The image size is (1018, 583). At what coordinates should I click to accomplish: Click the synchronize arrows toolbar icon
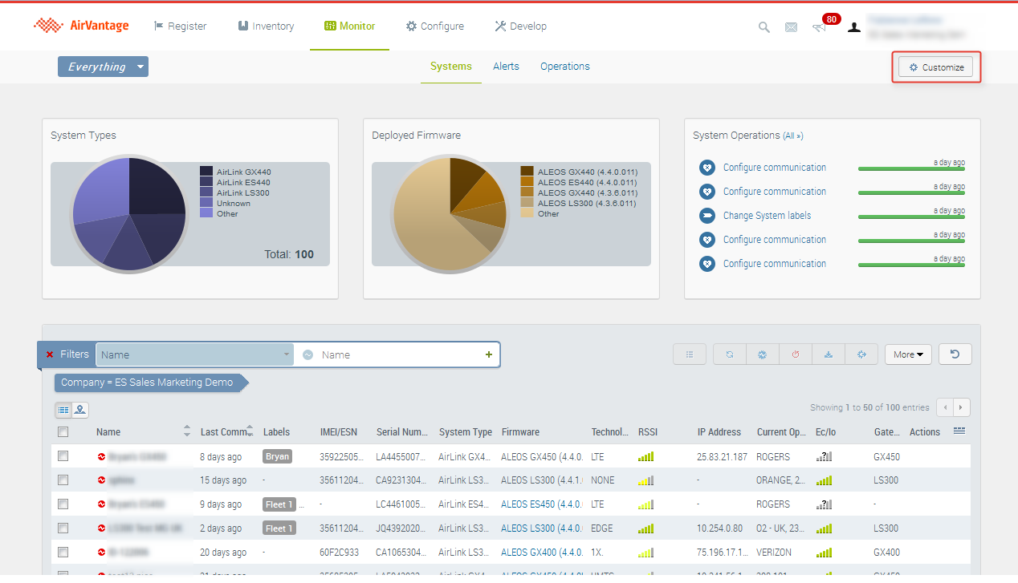729,354
